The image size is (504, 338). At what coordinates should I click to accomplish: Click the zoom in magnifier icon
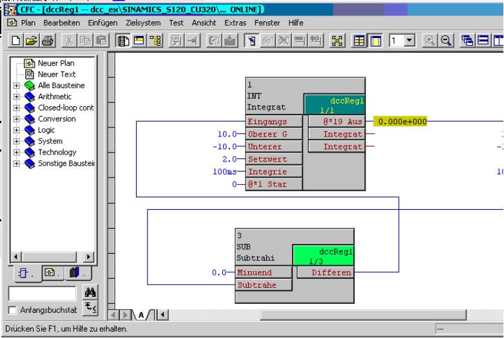pyautogui.click(x=429, y=41)
